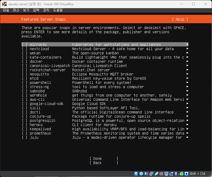
Task: Open hard disk activity indicator in status bar
Action: point(136,174)
